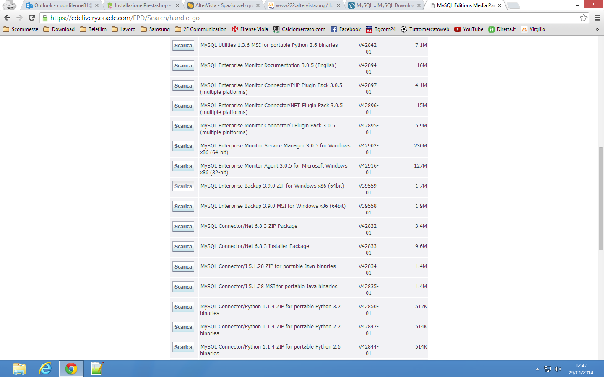Open the Tuttomercatoweb bookmark
This screenshot has width=604, height=377.
[424, 29]
